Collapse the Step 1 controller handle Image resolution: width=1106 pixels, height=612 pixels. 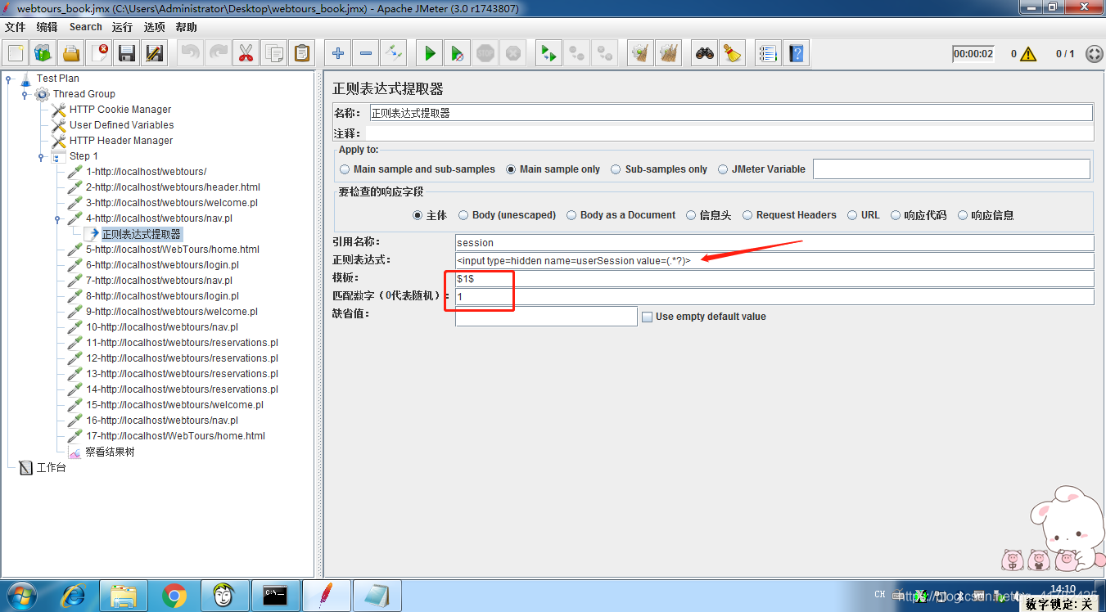click(x=41, y=156)
